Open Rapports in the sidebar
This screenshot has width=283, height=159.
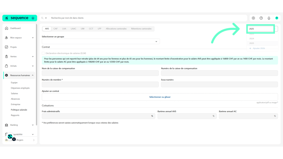pyautogui.click(x=15, y=115)
